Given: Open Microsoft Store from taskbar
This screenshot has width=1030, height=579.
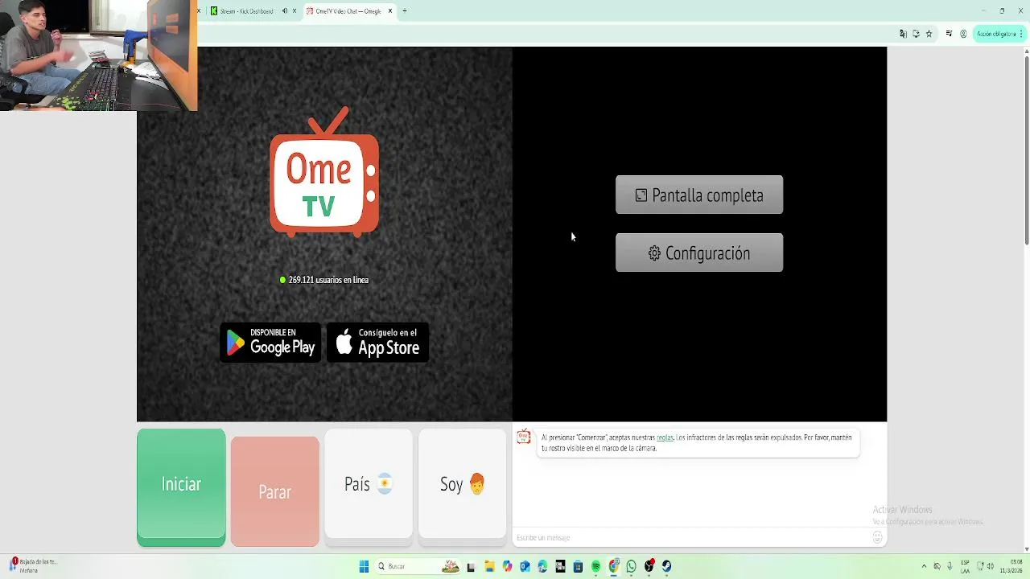Looking at the screenshot, I should 578,566.
